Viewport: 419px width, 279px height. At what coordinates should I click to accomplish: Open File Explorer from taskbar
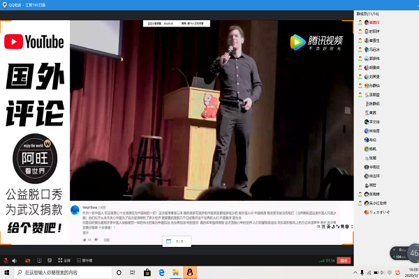click(175, 273)
